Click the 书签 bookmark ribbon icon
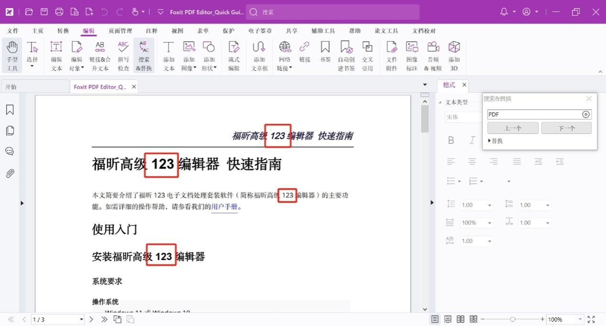 click(325, 52)
